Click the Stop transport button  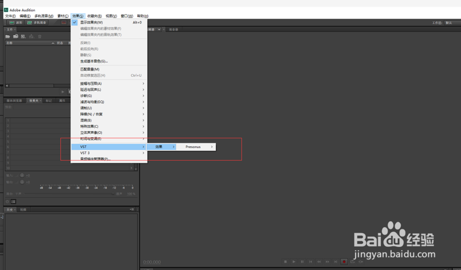coord(285,262)
